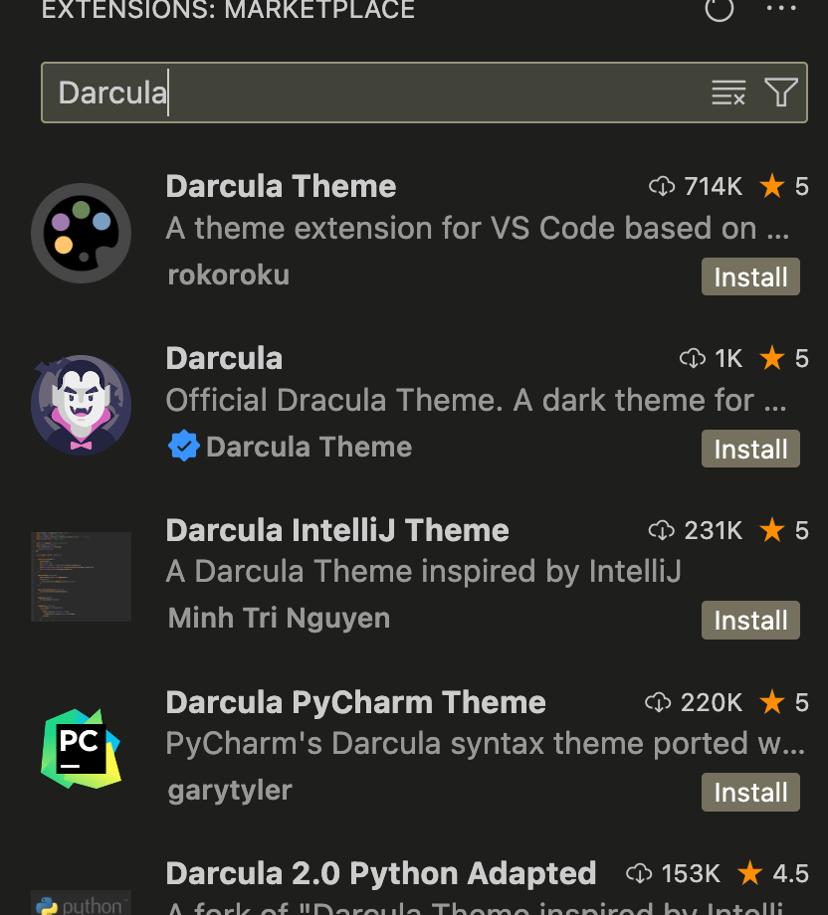Clear extensions search results icon

728,92
